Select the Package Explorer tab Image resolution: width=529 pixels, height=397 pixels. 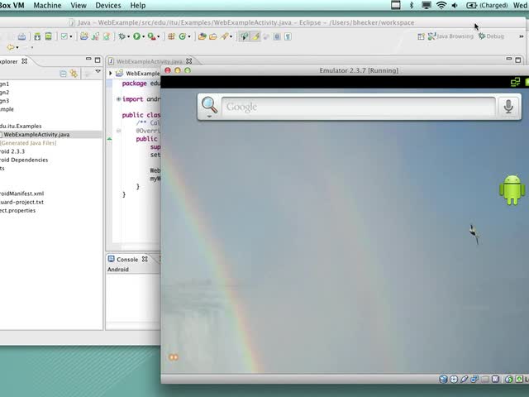(x=13, y=61)
